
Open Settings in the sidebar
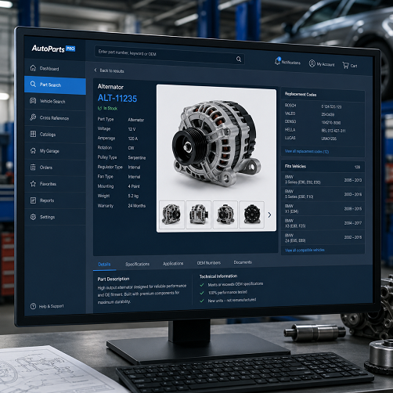click(x=55, y=217)
